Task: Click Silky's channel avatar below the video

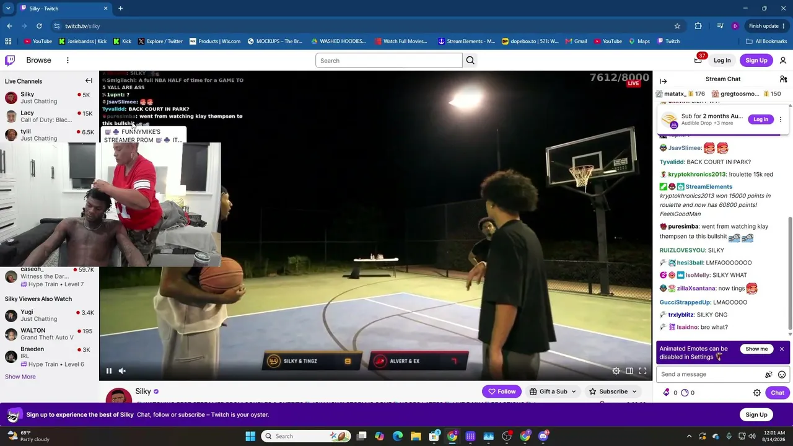Action: click(x=118, y=396)
